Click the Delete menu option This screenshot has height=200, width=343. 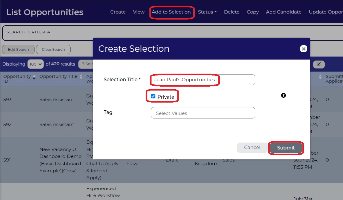[x=231, y=12]
